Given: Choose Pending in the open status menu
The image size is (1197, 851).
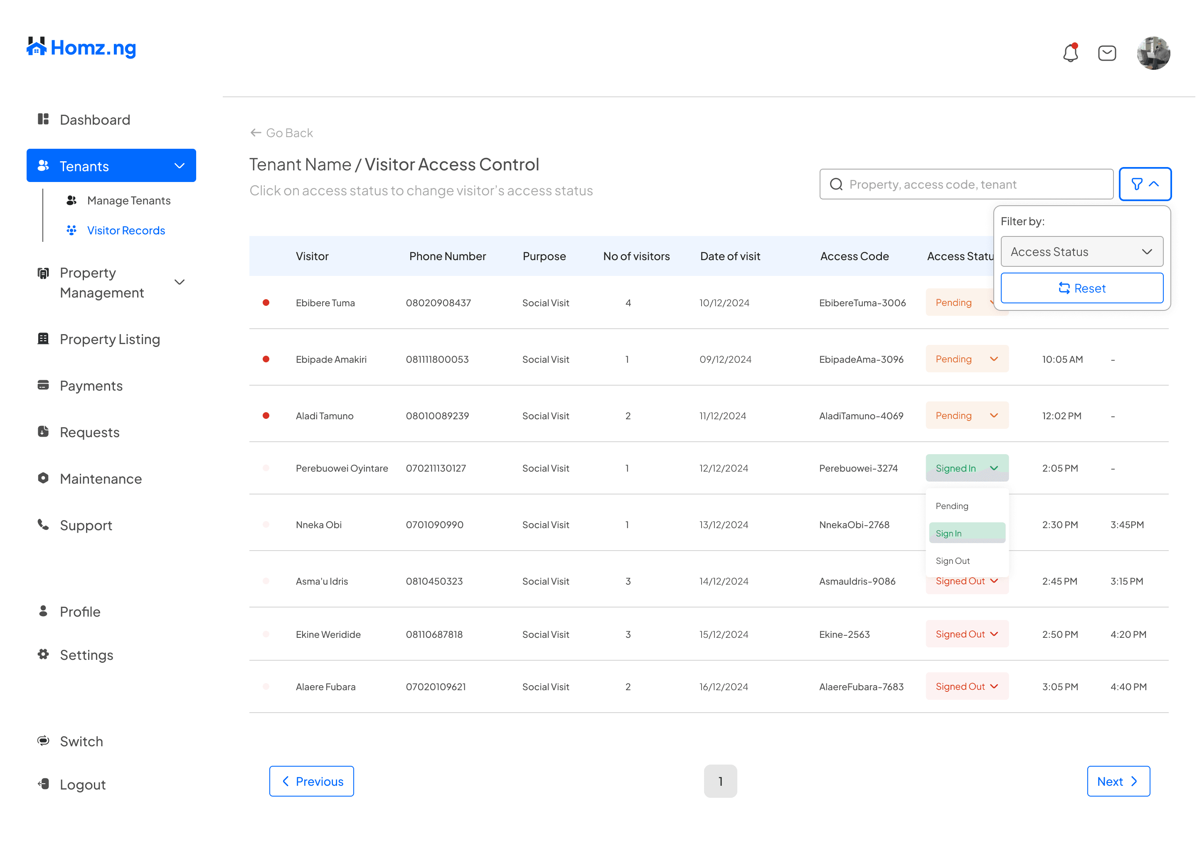Looking at the screenshot, I should [x=952, y=506].
